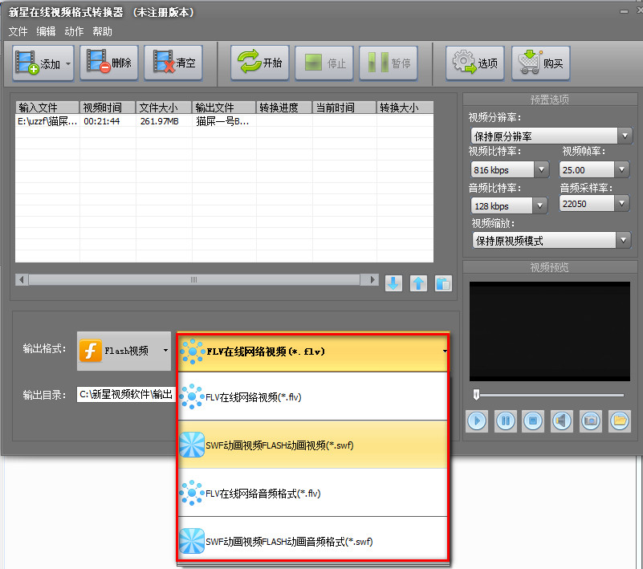This screenshot has width=643, height=569.
Task: Open output folder via the yellow folder icon
Action: 618,421
